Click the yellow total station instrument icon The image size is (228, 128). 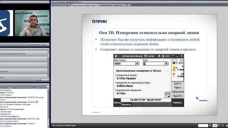point(174,69)
